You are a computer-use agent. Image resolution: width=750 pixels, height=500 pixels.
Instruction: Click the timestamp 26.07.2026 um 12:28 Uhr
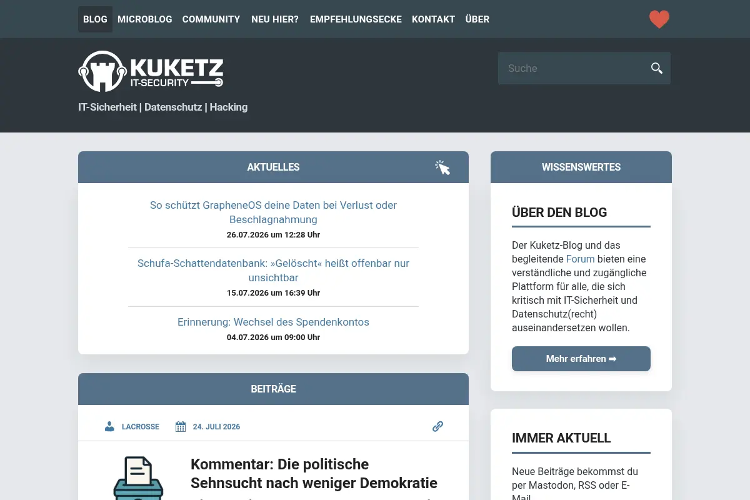click(273, 235)
